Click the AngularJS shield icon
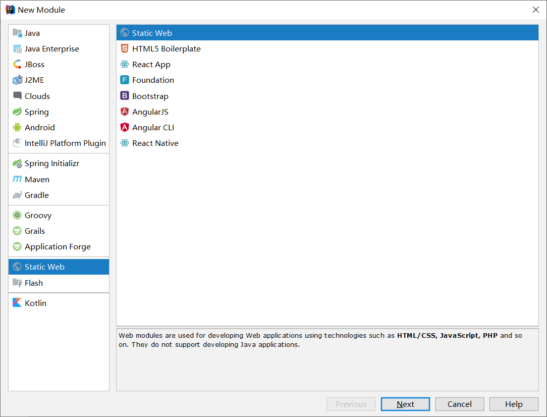 coord(125,112)
